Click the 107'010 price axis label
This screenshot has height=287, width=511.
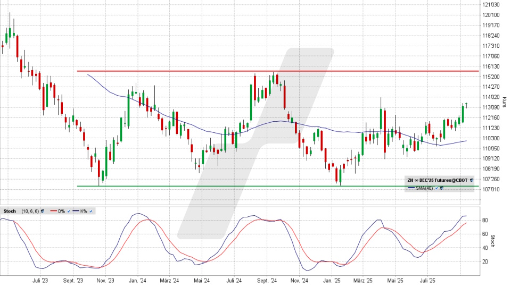(491, 189)
